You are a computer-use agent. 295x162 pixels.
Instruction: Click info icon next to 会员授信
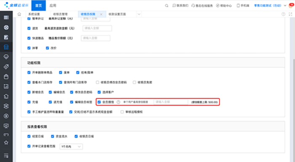(118, 102)
